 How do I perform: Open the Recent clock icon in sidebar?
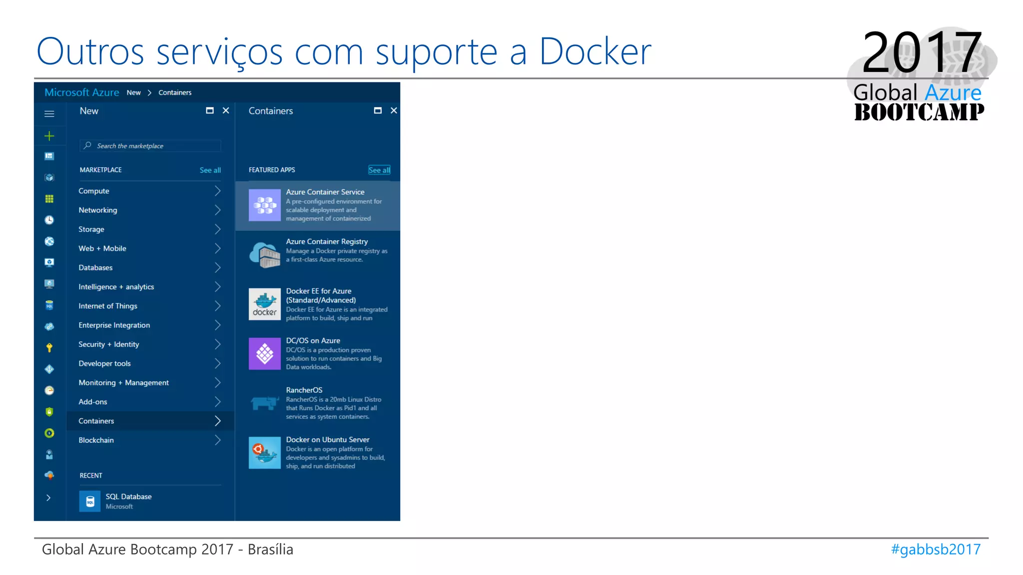49,220
